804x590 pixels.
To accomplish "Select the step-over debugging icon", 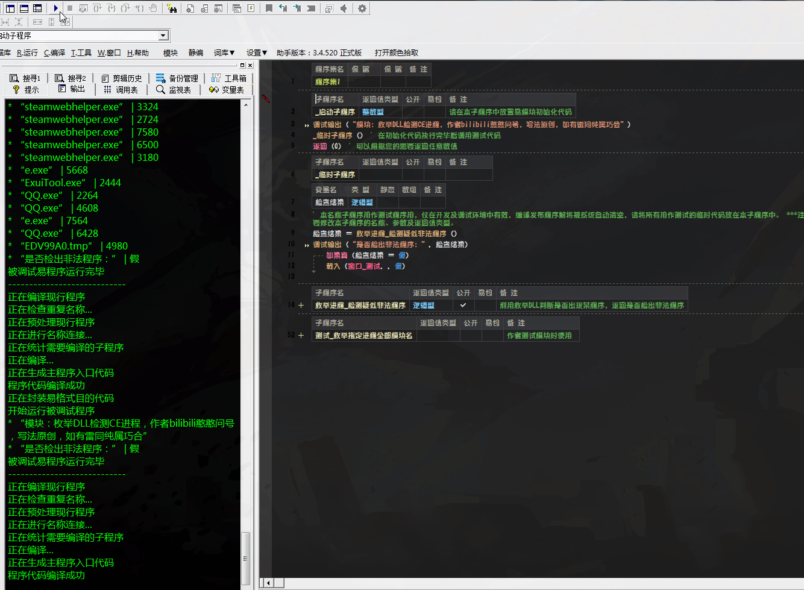I will click(96, 8).
